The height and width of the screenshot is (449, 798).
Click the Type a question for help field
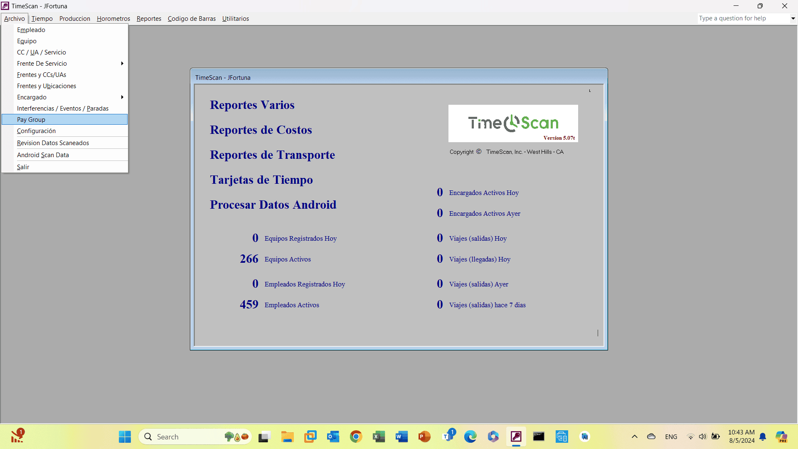pos(743,18)
